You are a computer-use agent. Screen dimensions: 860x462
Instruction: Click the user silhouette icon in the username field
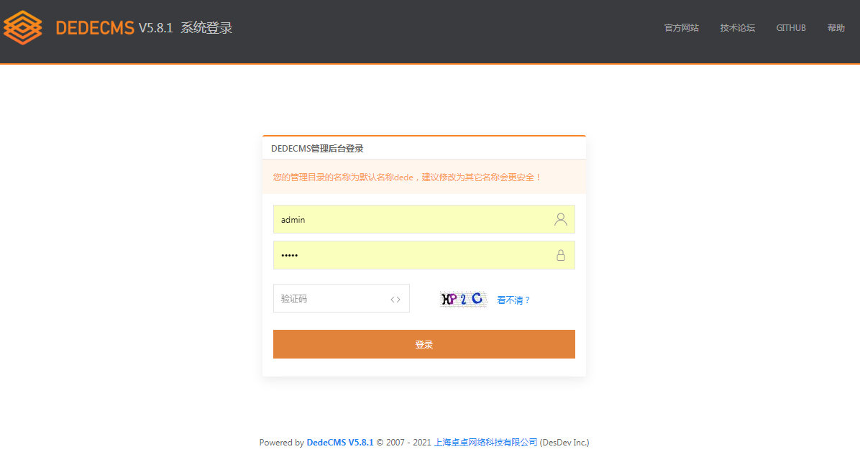click(x=561, y=220)
